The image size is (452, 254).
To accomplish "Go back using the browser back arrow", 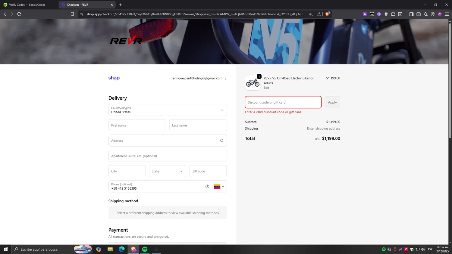I will 5,14.
